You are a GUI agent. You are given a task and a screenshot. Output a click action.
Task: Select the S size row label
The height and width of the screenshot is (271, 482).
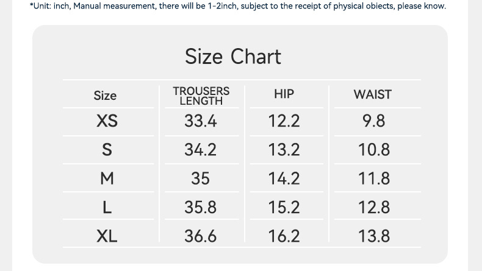[107, 150]
